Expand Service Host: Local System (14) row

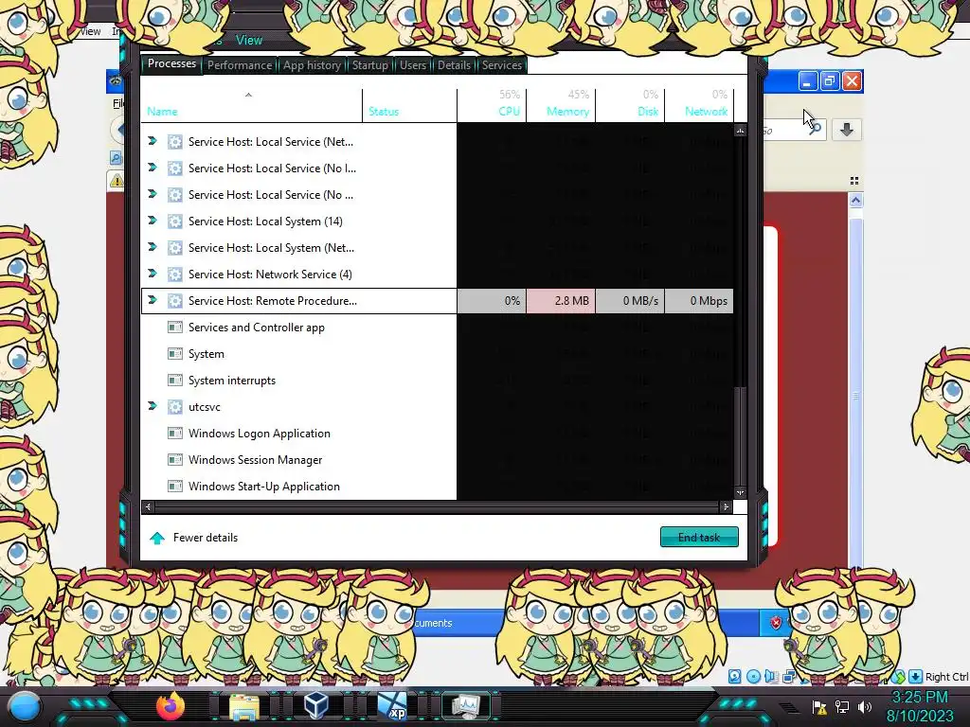153,221
